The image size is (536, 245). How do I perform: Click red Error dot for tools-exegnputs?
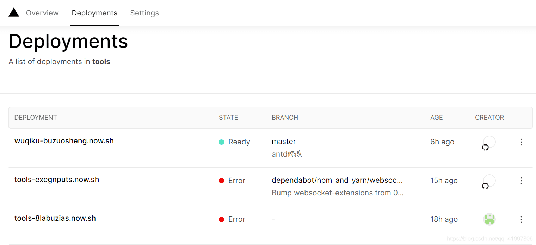tap(222, 181)
